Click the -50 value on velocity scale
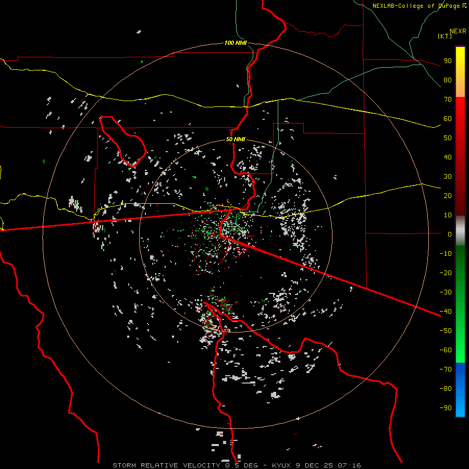 (446, 331)
